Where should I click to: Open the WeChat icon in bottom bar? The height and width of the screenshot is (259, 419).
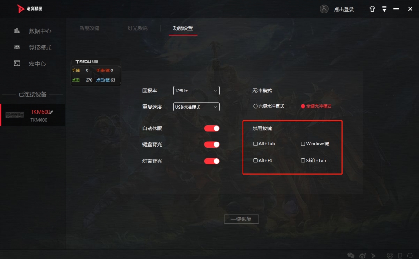(351, 255)
